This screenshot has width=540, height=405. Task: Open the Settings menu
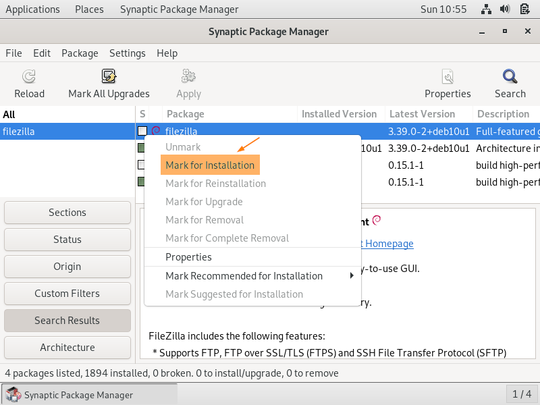point(128,53)
